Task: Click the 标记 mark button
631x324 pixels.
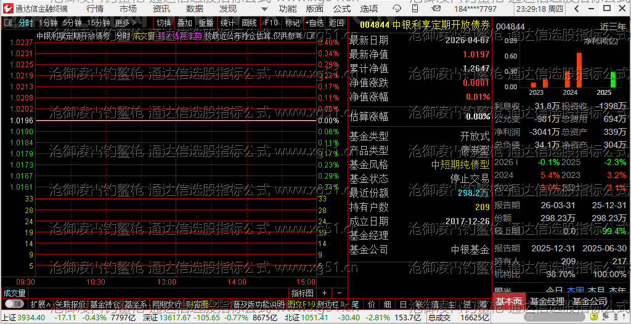Action: point(292,23)
